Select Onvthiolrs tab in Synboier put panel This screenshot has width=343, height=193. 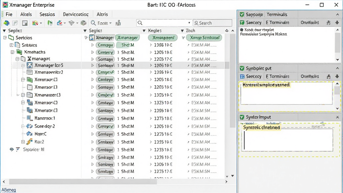coord(310,76)
